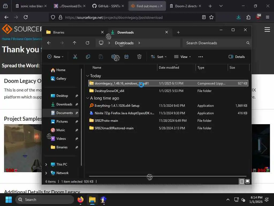This screenshot has width=274, height=206.
Task: Click the Copy icon in Explorer toolbar
Action: point(88,57)
